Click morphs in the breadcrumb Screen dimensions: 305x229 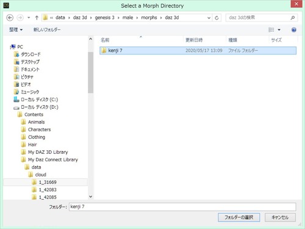(x=149, y=18)
